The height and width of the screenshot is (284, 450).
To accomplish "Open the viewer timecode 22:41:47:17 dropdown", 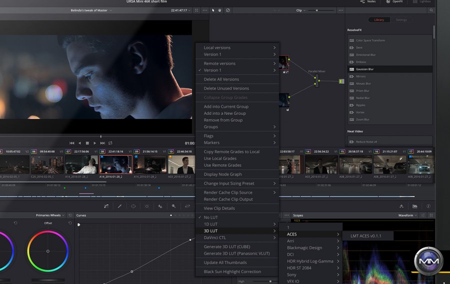I will point(181,10).
